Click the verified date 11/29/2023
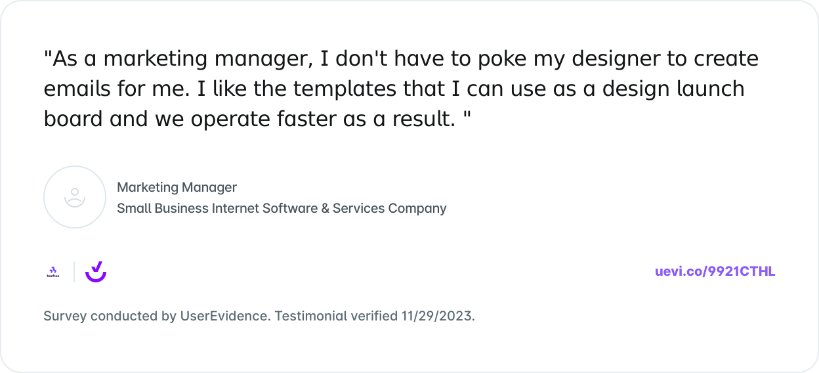The width and height of the screenshot is (819, 373). click(437, 316)
